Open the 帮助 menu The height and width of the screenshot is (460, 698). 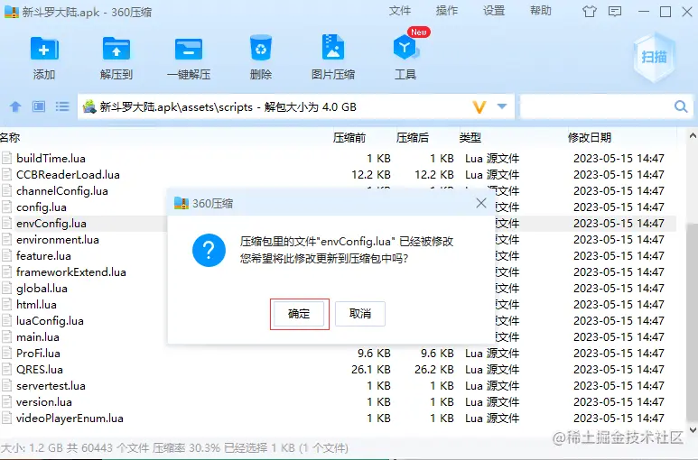point(540,11)
